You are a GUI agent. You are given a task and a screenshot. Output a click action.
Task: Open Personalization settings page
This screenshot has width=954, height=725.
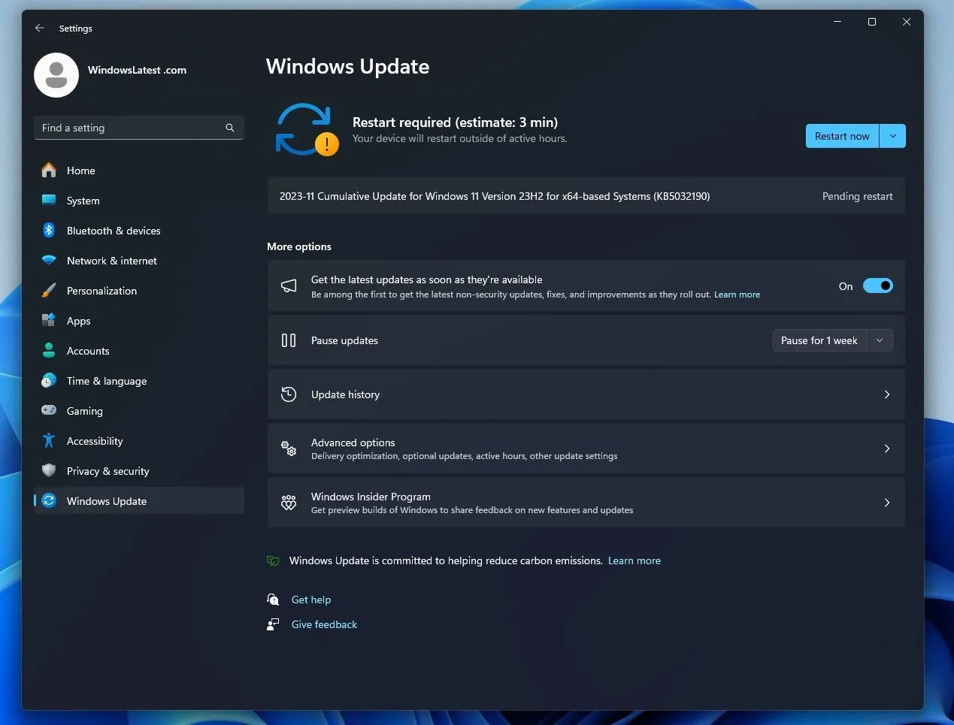coord(139,291)
